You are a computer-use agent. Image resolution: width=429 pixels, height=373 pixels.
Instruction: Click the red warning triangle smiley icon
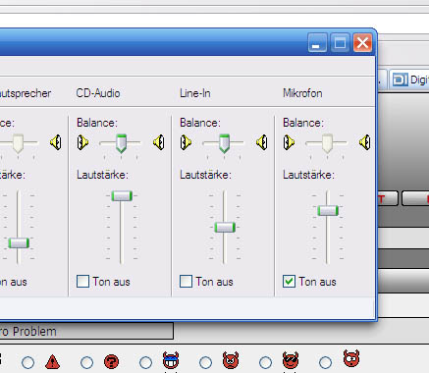52,362
